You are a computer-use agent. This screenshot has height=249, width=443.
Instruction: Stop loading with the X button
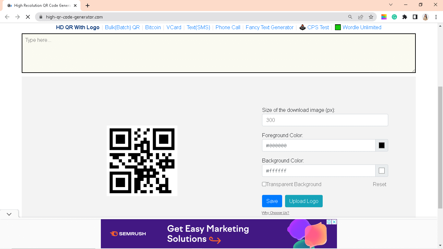[28, 17]
